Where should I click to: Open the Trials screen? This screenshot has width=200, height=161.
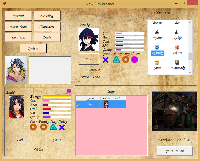coord(47,37)
